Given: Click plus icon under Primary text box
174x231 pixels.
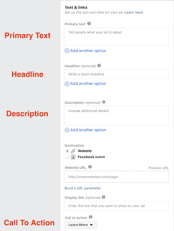Looking at the screenshot, I should tap(67, 51).
